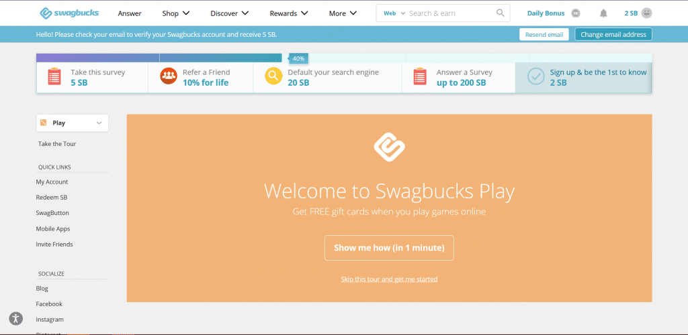
Task: Click the white Swagbucks emblem in banner
Action: click(x=389, y=147)
